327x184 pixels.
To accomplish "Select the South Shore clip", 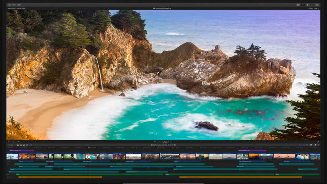I will pos(79,156).
